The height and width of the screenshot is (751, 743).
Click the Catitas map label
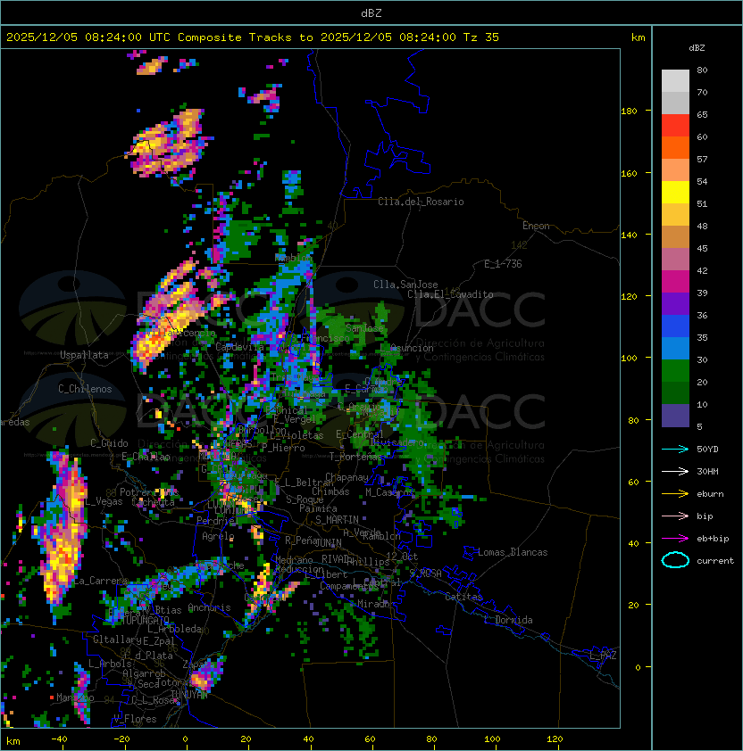point(463,597)
